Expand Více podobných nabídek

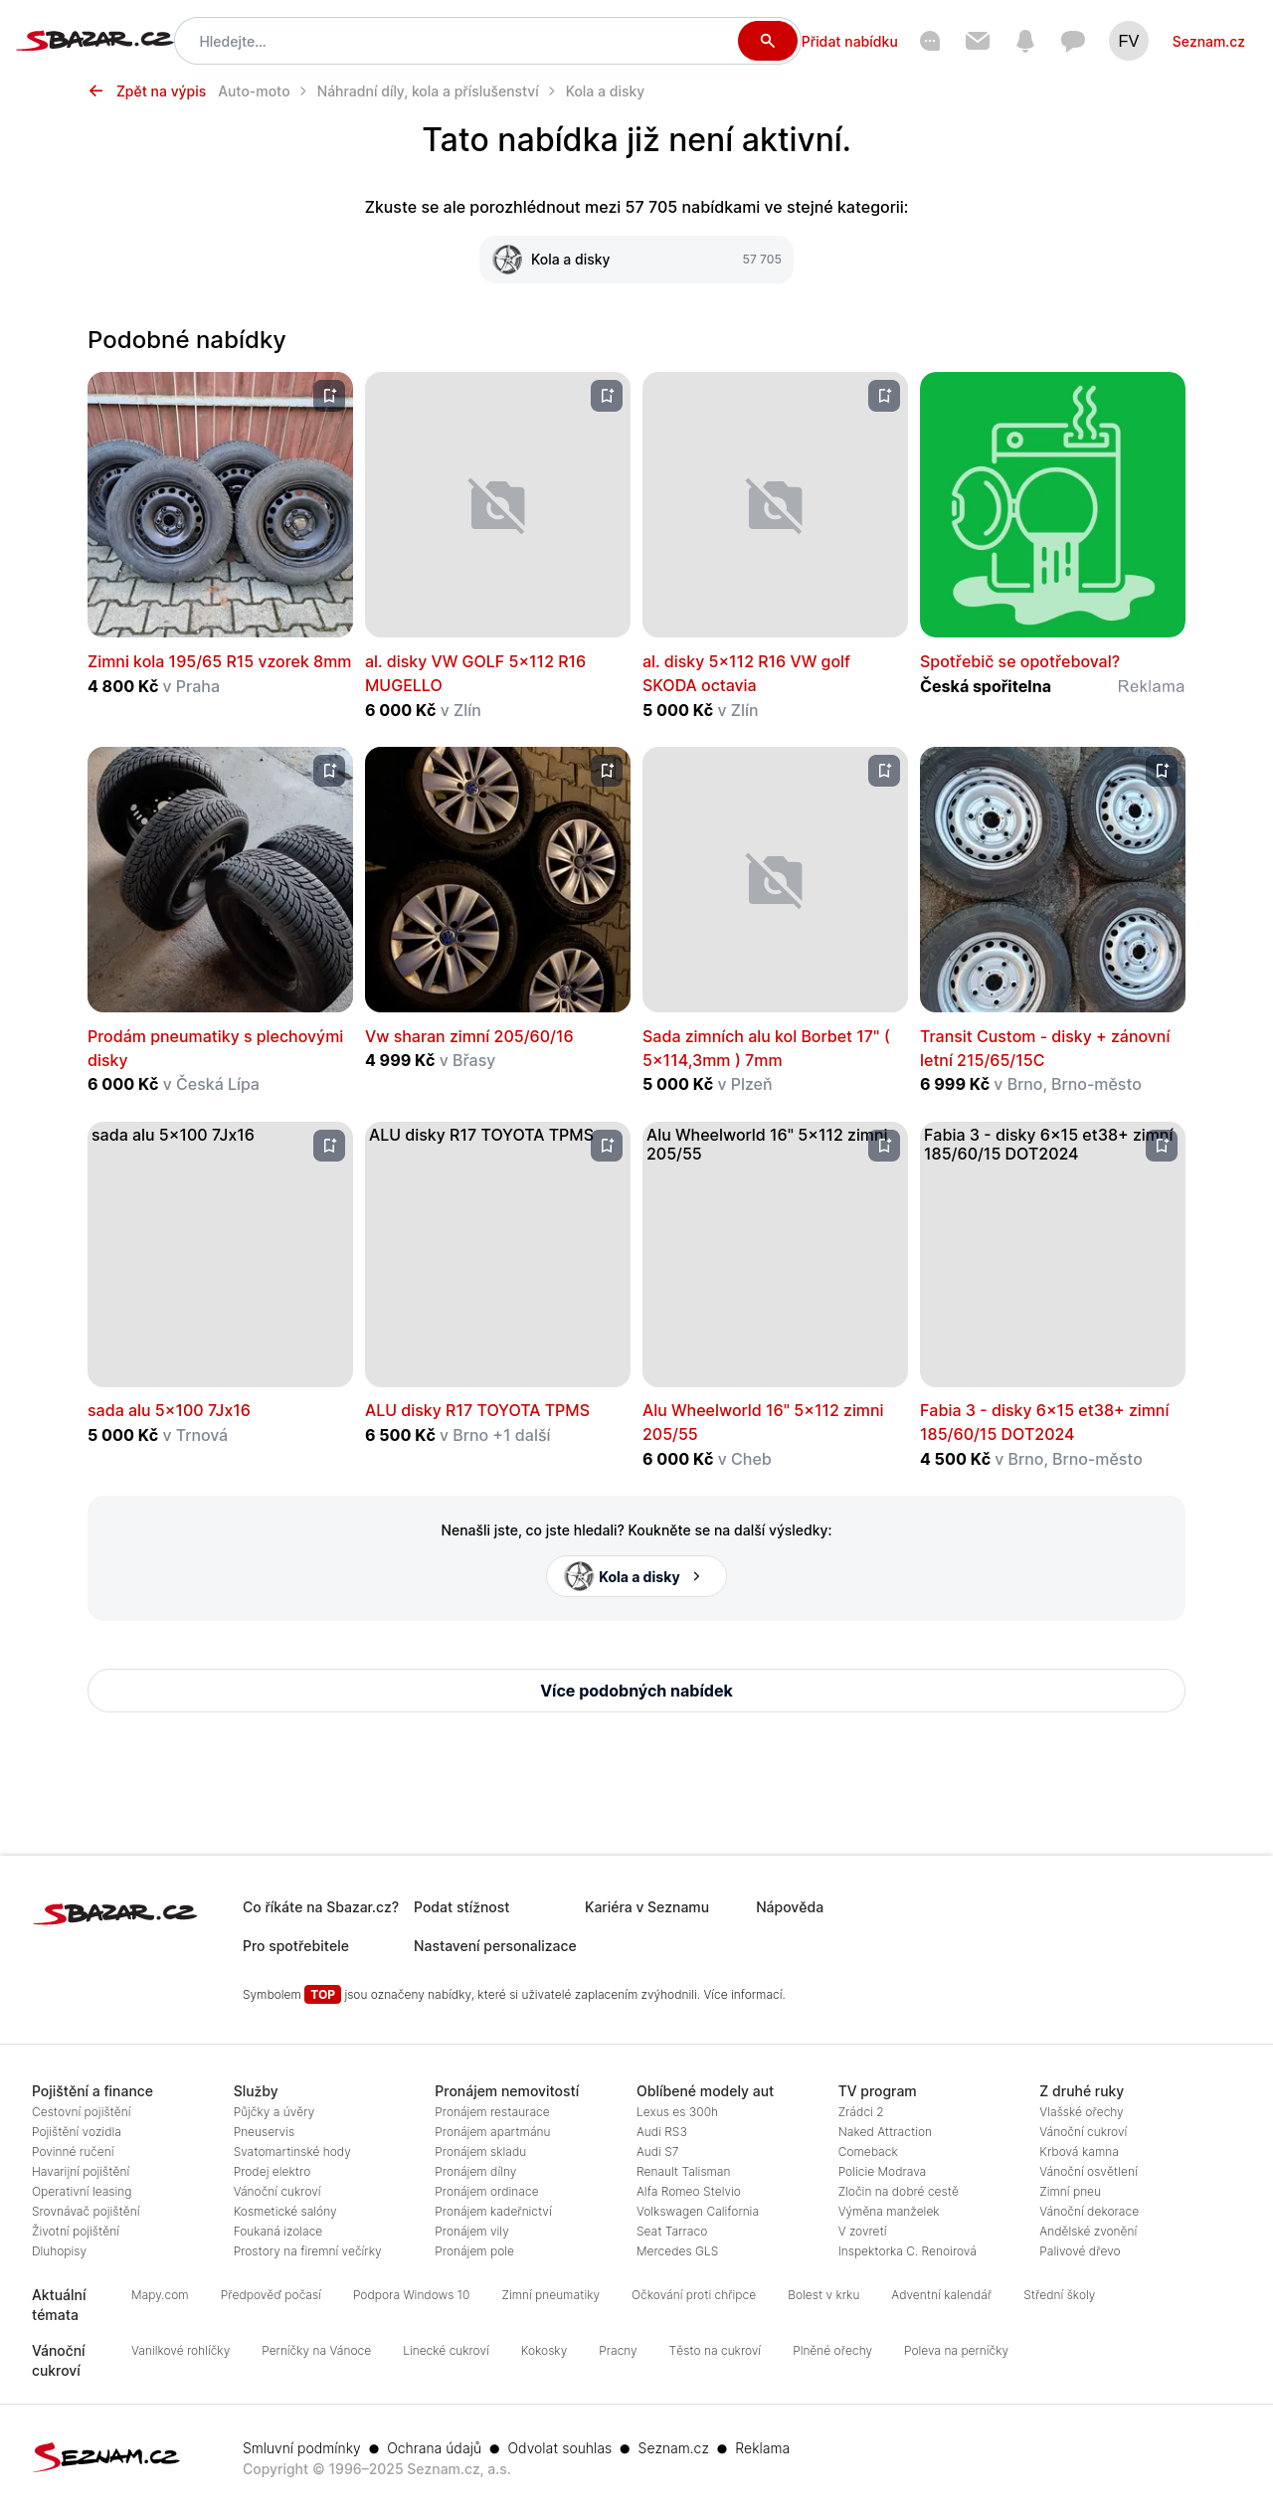click(636, 1691)
